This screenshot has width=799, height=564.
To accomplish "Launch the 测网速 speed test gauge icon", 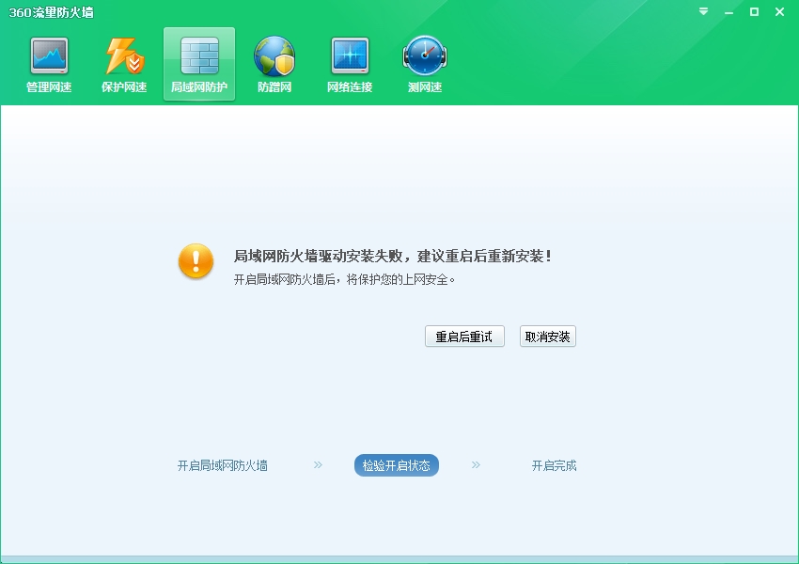I will point(425,56).
